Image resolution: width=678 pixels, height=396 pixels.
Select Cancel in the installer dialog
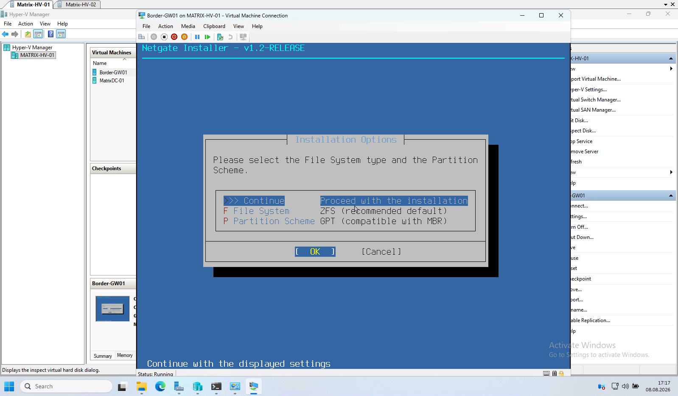click(x=381, y=252)
